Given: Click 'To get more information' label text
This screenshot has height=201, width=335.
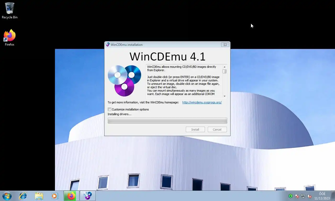Looking at the screenshot, I should 143,102.
